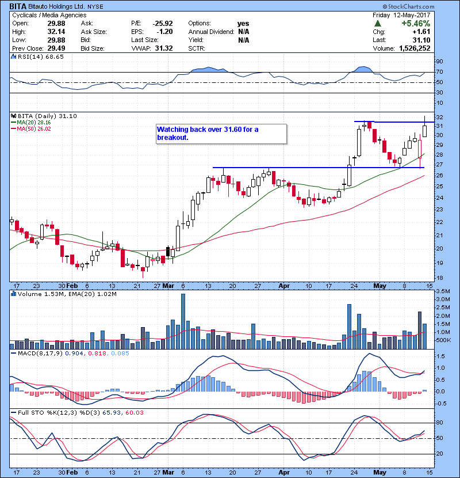Screen dimensions: 460x478
Task: Click the EPS value -1.20
Action: [x=164, y=32]
